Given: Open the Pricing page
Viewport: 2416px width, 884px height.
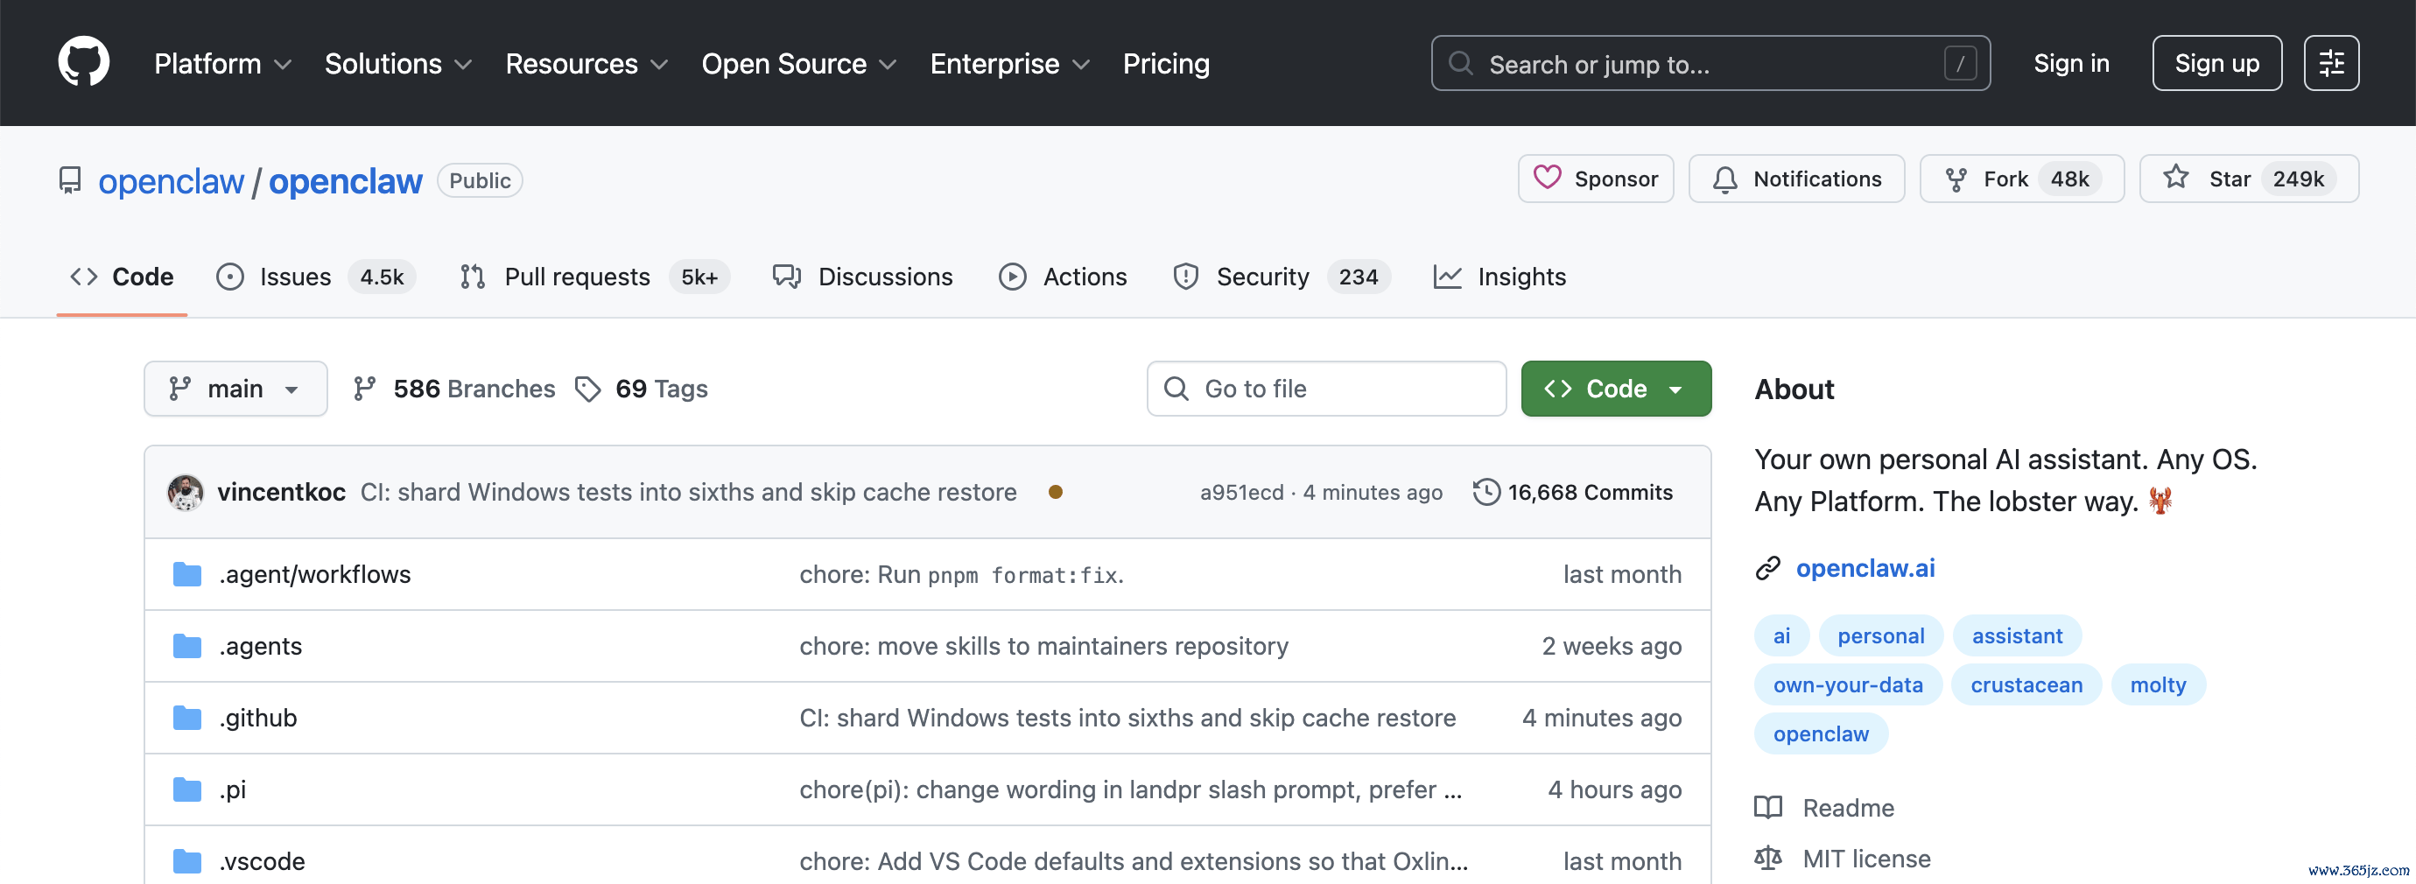Looking at the screenshot, I should click(x=1167, y=64).
